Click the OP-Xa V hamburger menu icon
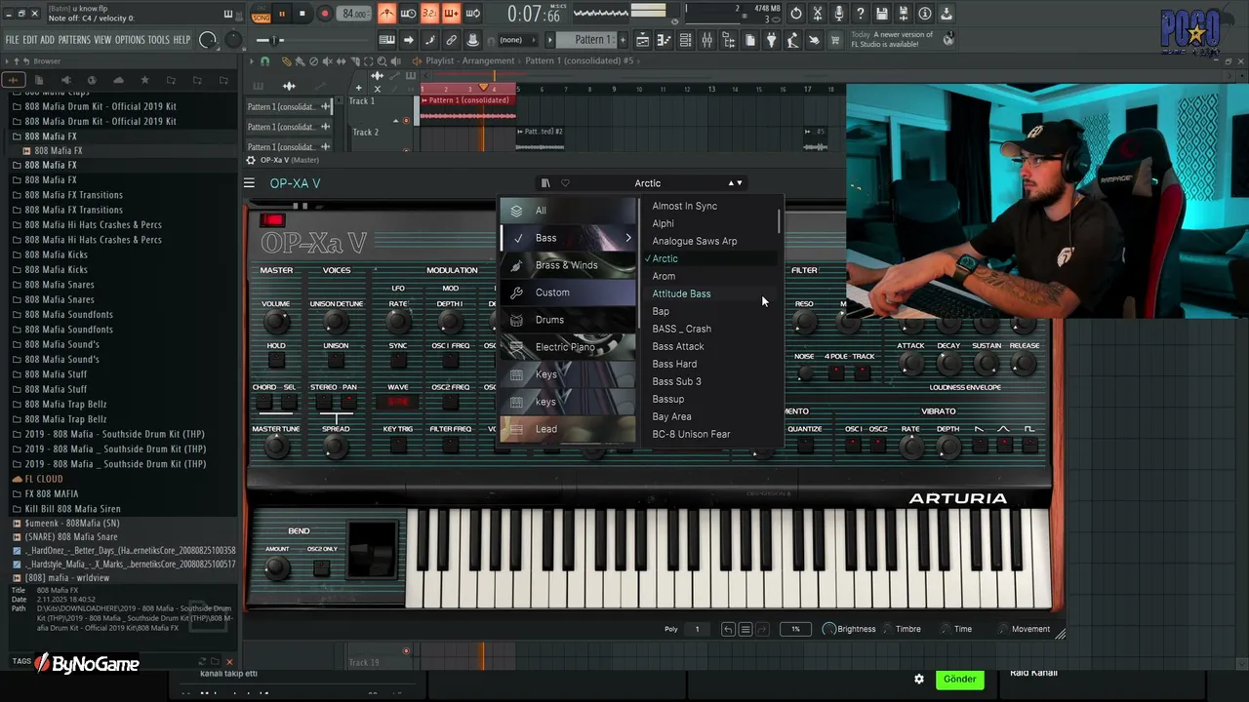 (250, 183)
